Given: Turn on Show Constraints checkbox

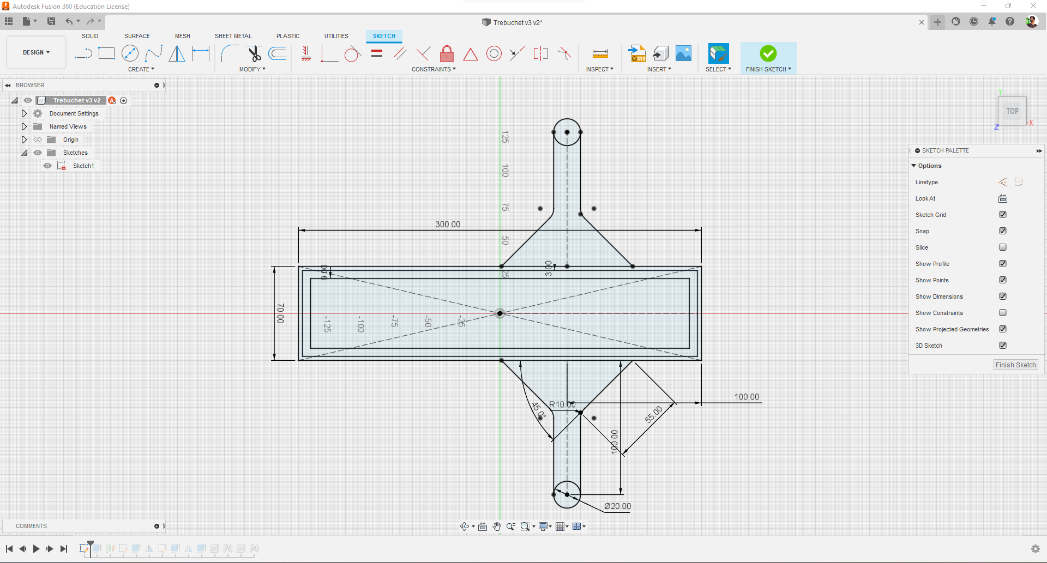Looking at the screenshot, I should tap(1002, 313).
